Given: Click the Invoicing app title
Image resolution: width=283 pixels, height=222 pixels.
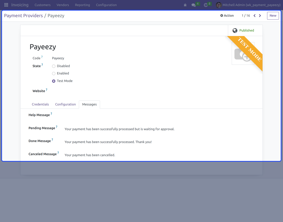Looking at the screenshot, I should pos(20,5).
